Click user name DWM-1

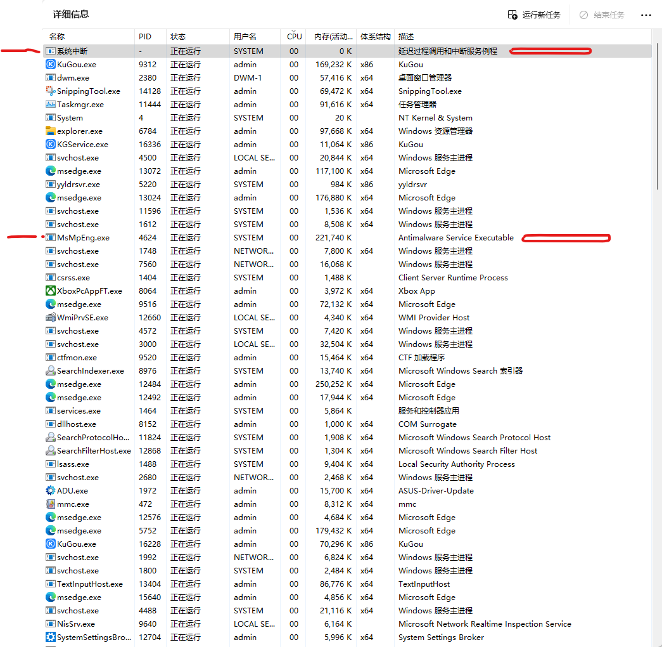pos(248,78)
